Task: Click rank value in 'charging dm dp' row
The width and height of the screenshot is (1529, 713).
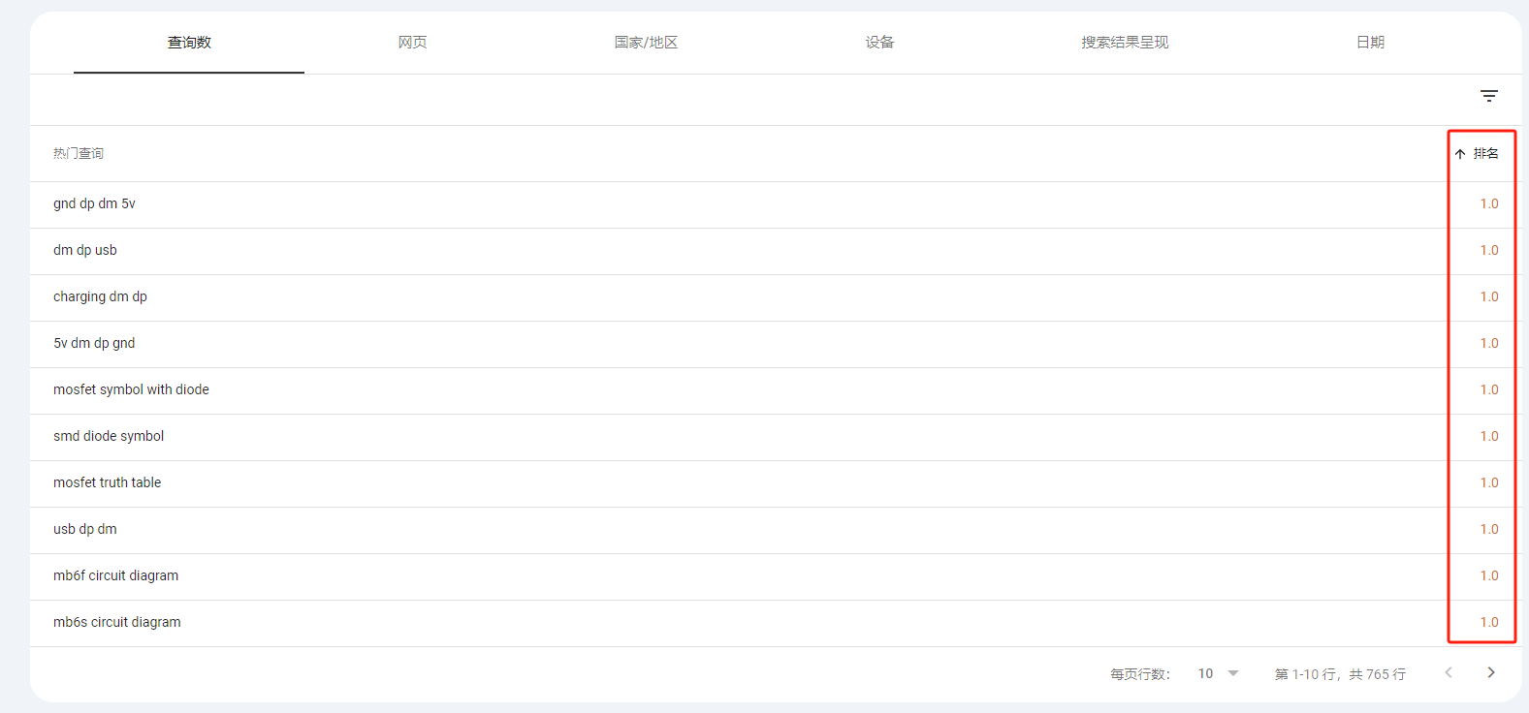Action: (1489, 296)
